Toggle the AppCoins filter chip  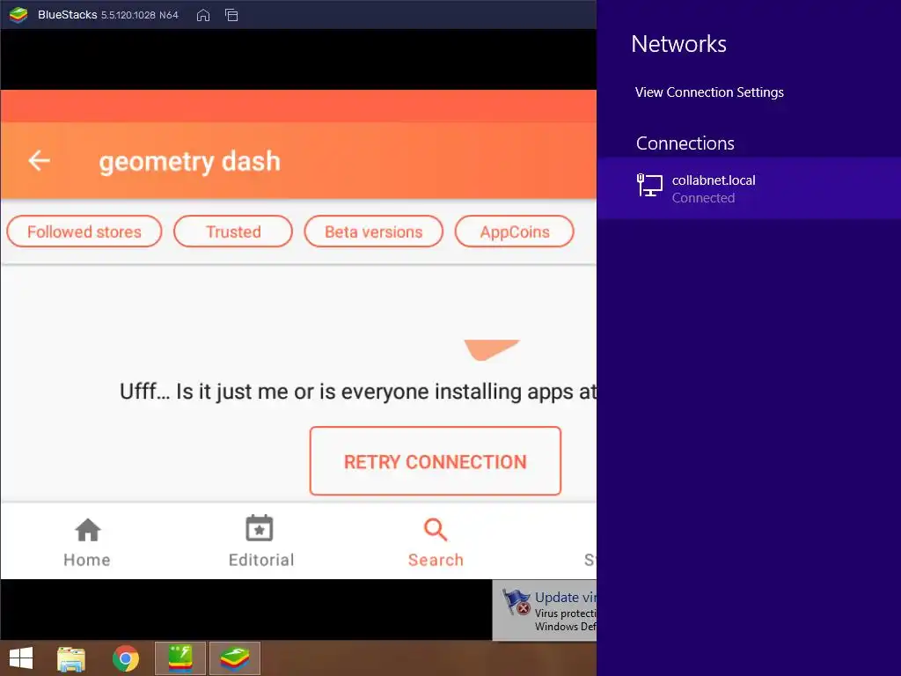(x=515, y=231)
